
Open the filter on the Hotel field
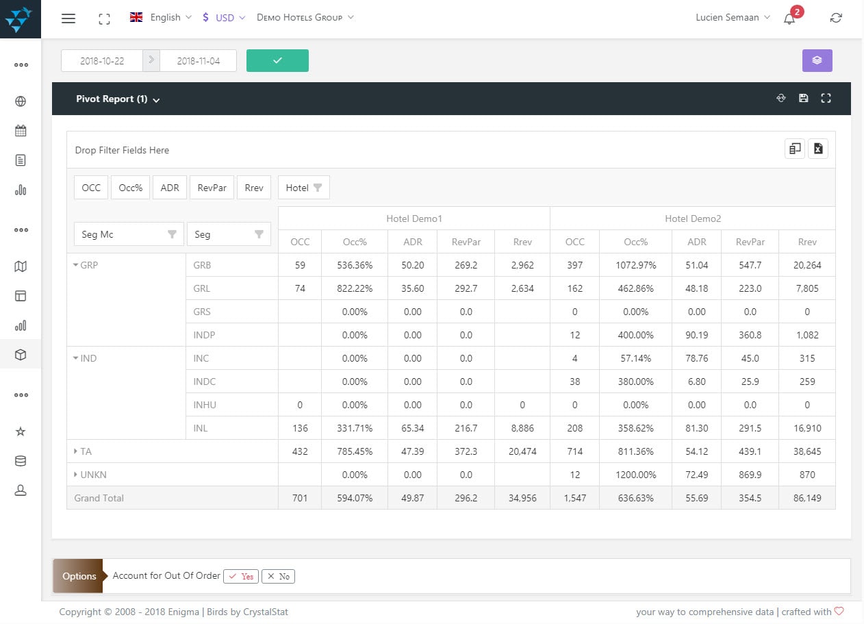317,187
